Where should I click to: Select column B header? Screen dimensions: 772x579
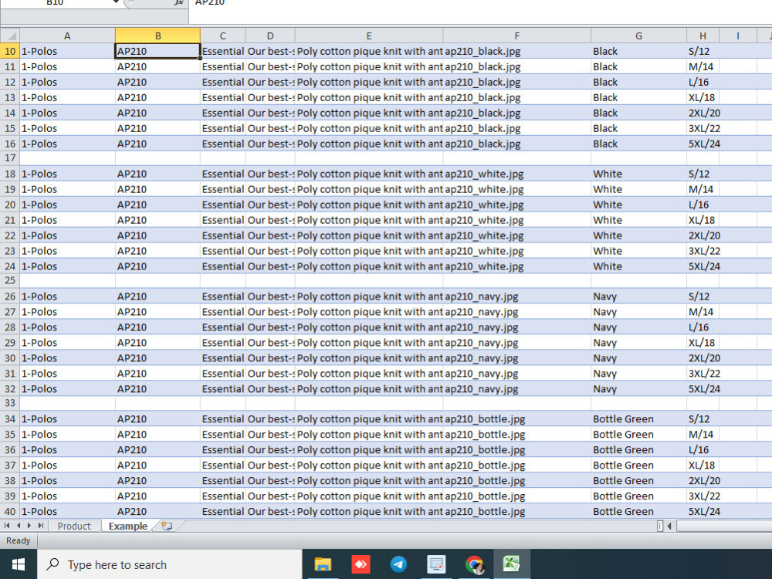coord(158,36)
